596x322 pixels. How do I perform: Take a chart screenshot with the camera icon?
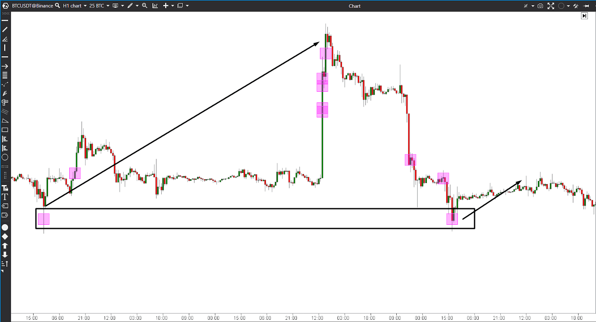(540, 6)
